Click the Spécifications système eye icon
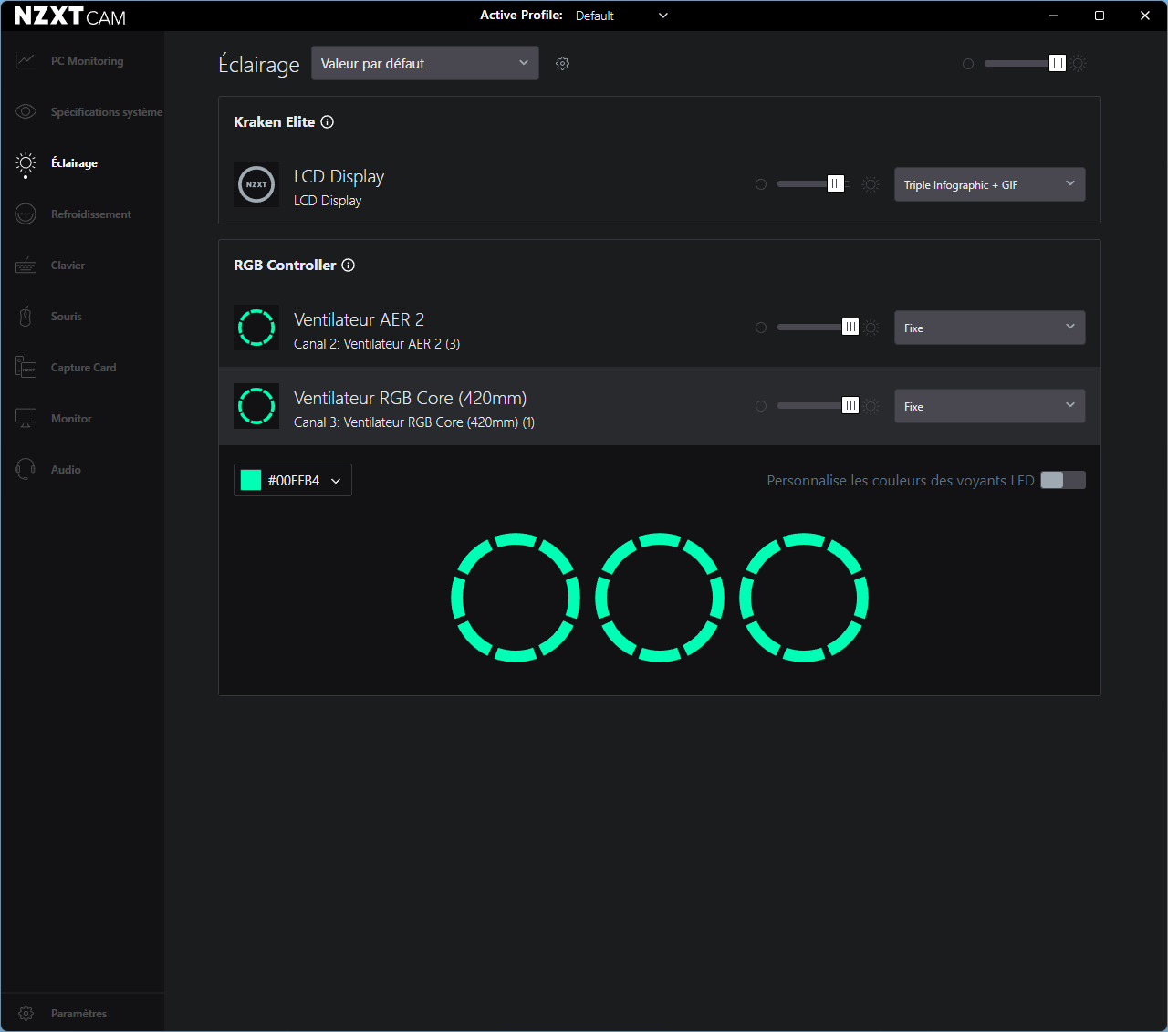Screen dimensions: 1168x1032 point(26,112)
